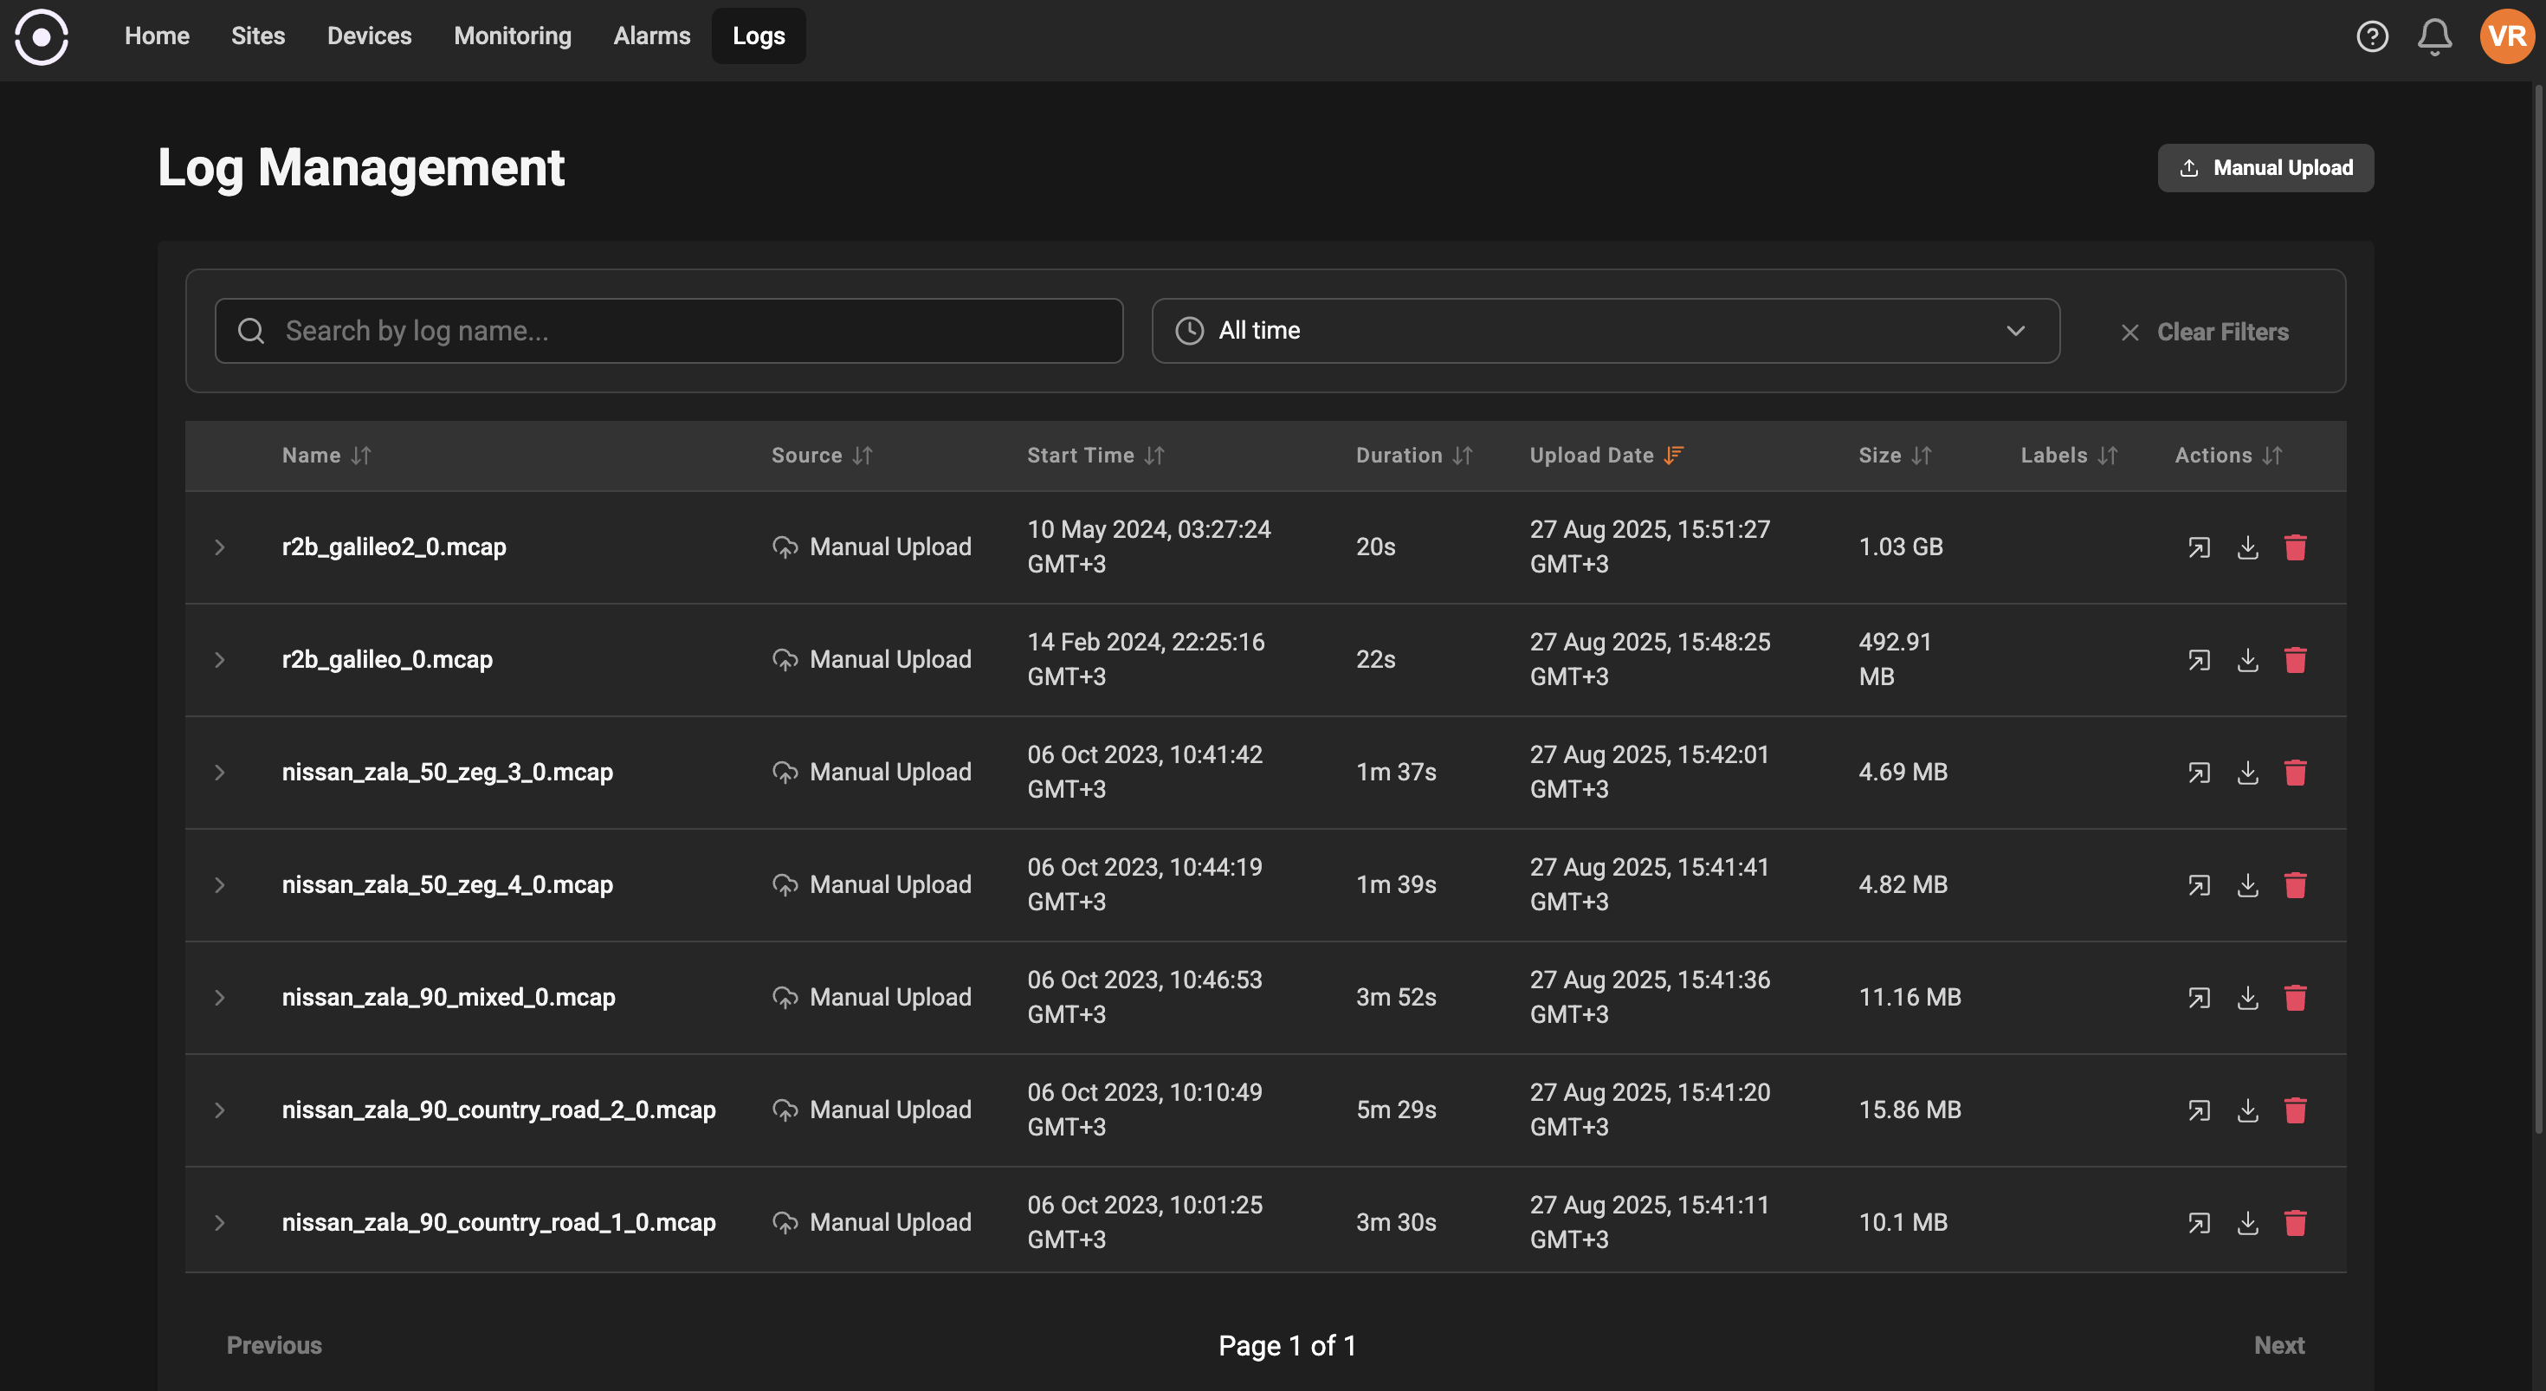This screenshot has height=1391, width=2546.
Task: Delete the nissan_zala_90_country_road_1_0.mcap log
Action: pos(2297,1223)
